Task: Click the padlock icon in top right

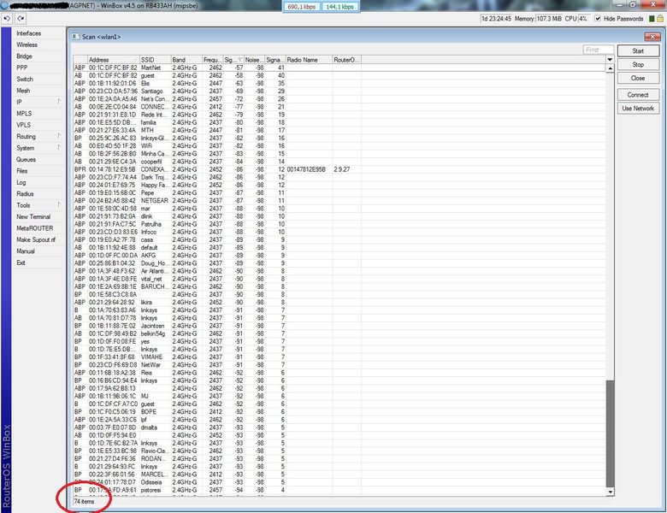Action: coord(660,19)
